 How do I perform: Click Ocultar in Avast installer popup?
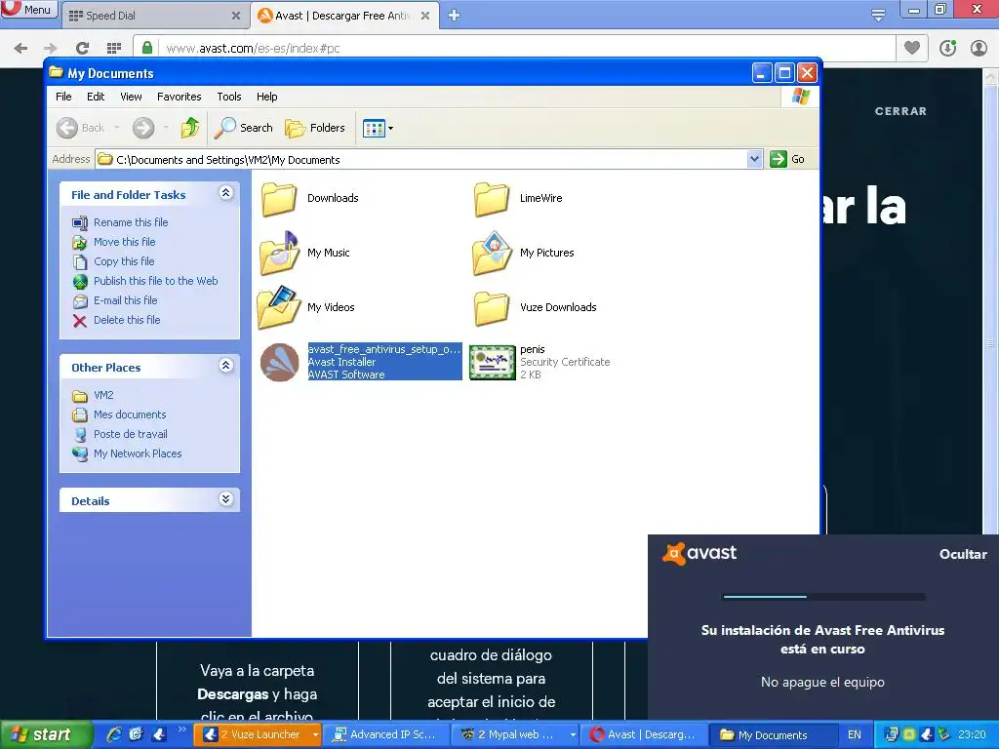coord(963,554)
